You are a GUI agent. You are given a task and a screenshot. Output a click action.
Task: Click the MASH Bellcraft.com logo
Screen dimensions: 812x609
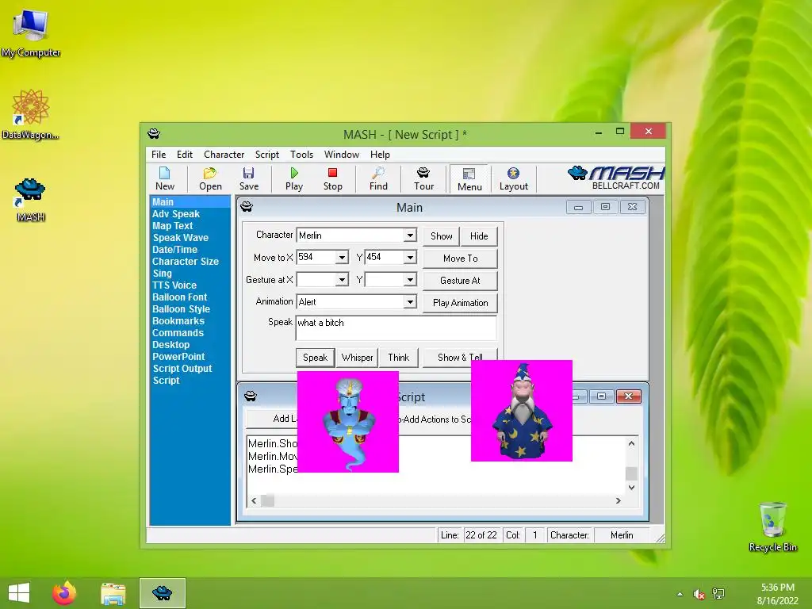click(615, 178)
